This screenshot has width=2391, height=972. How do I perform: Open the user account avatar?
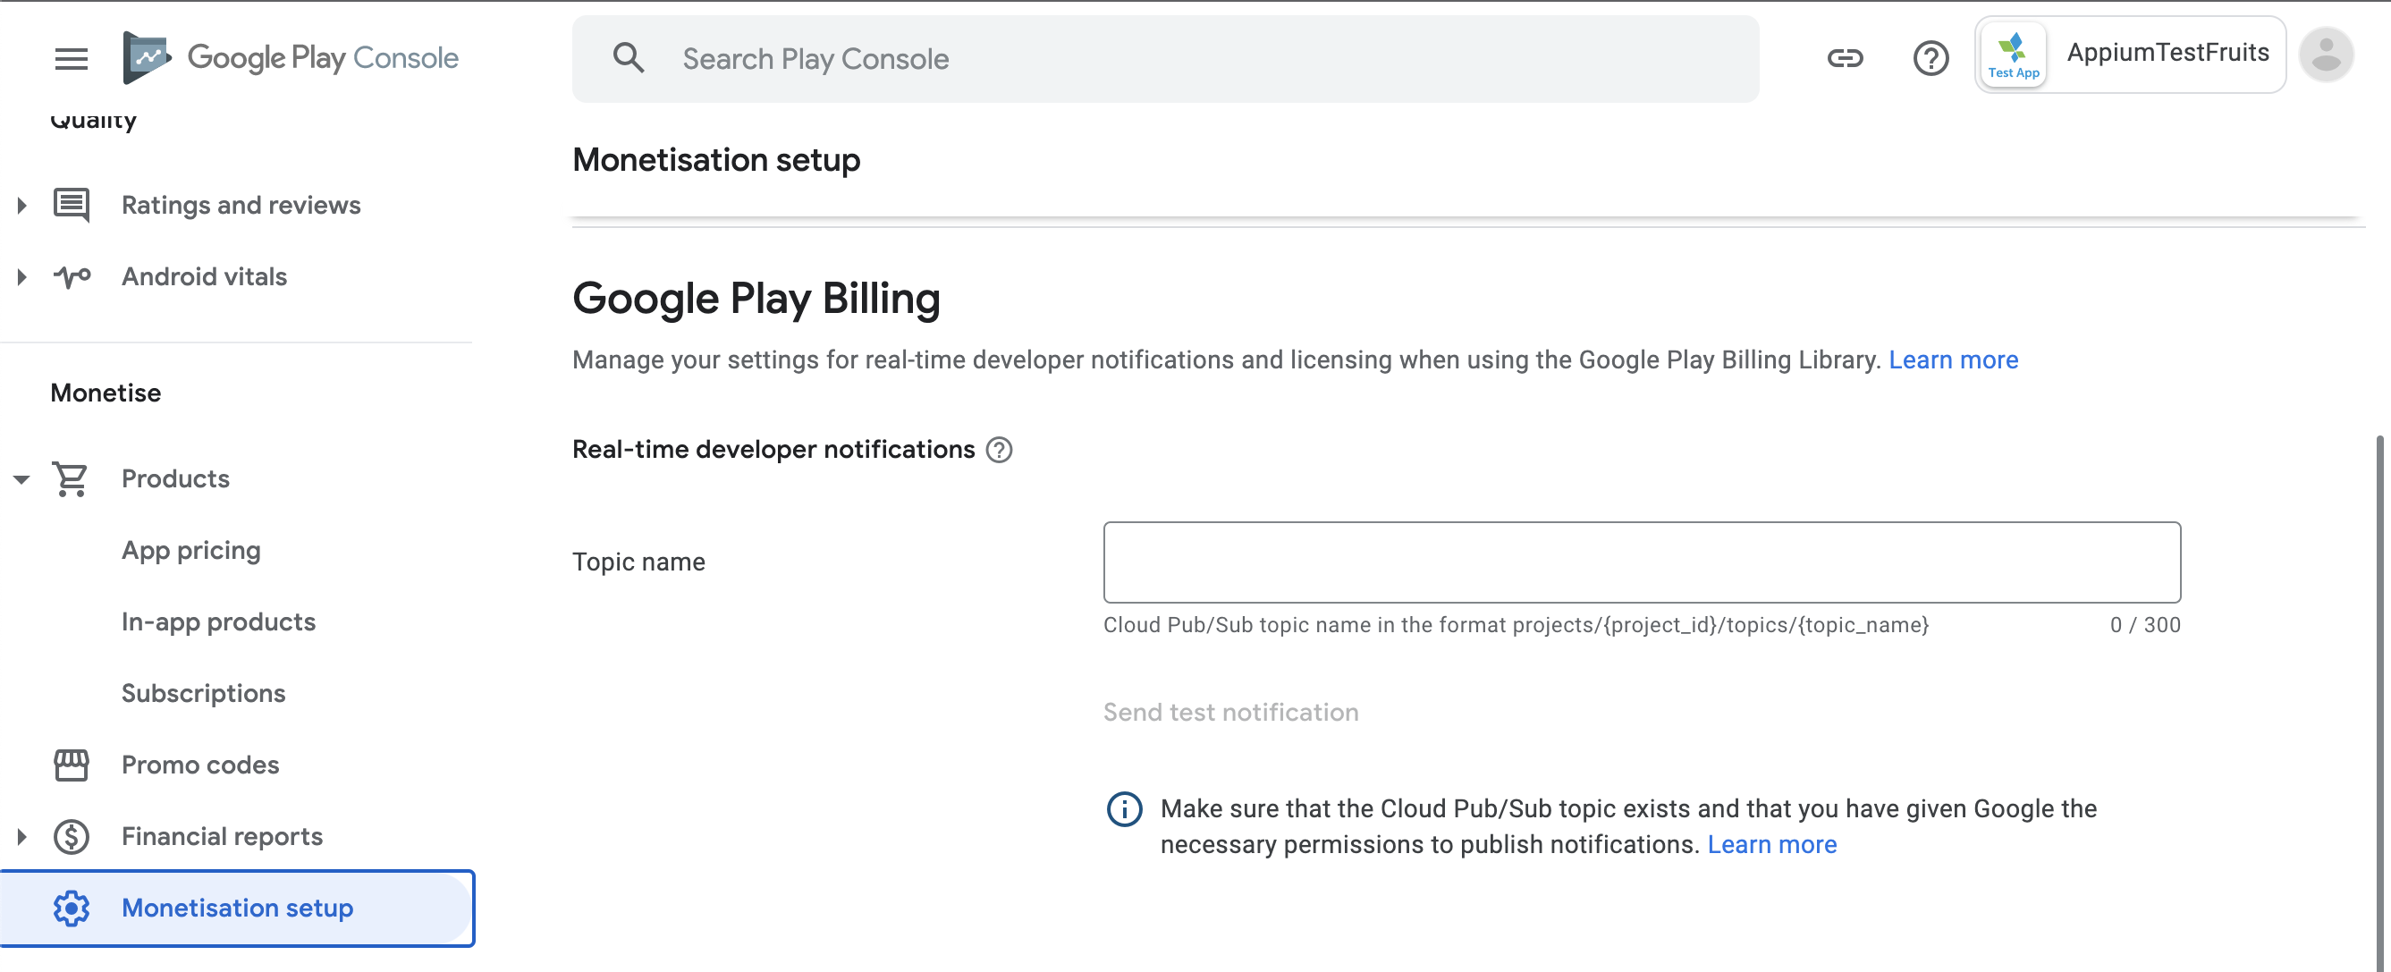[x=2325, y=55]
